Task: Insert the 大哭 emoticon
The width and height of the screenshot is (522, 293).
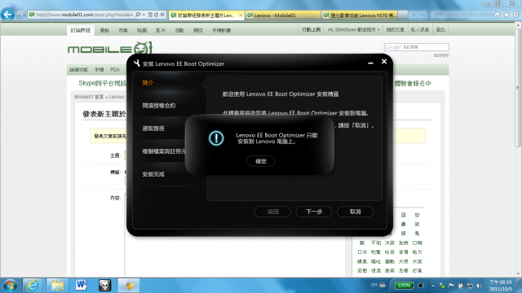Action: pos(403,261)
